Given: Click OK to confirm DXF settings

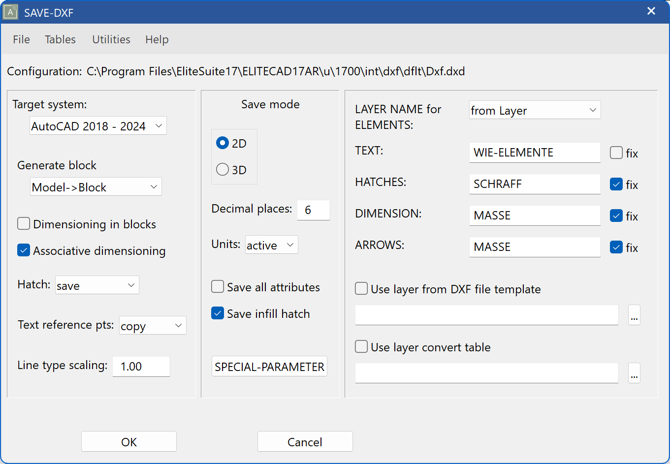Looking at the screenshot, I should pyautogui.click(x=128, y=441).
